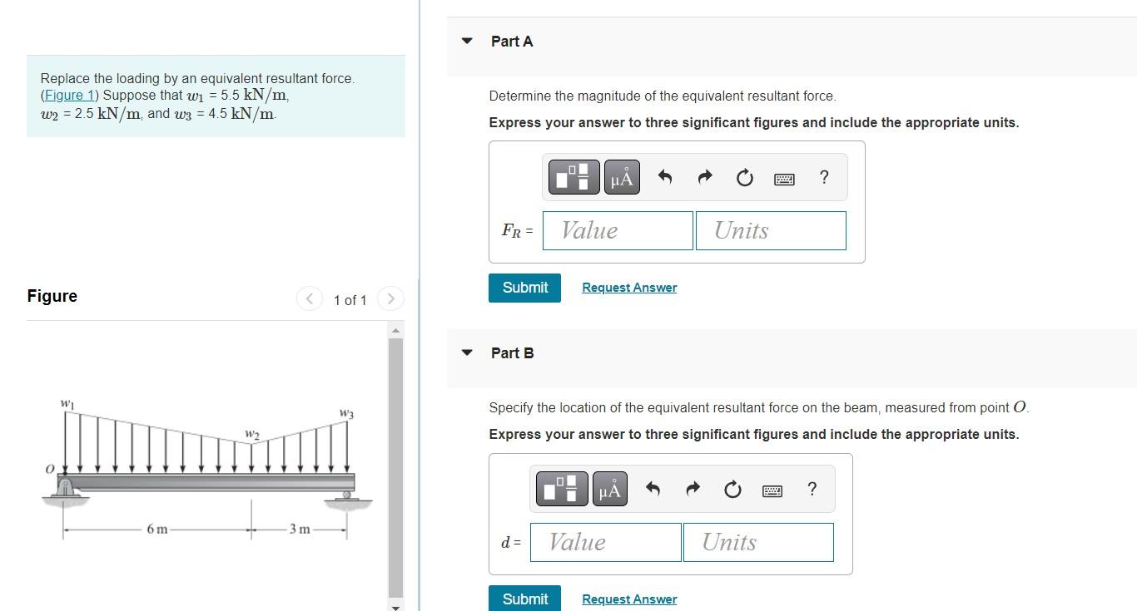The height and width of the screenshot is (611, 1137).
Task: Reset the Part A answer field
Action: pyautogui.click(x=743, y=176)
